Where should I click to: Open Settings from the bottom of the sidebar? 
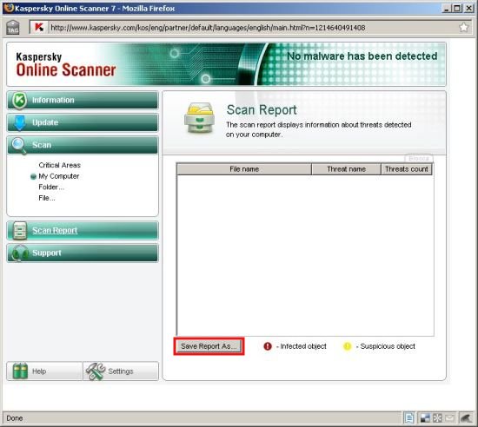[121, 371]
